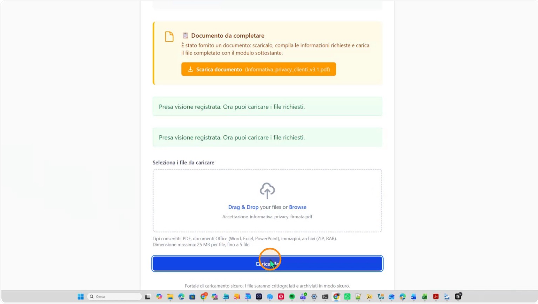Open Copilot from the taskbar
538x304 pixels.
[x=159, y=297]
